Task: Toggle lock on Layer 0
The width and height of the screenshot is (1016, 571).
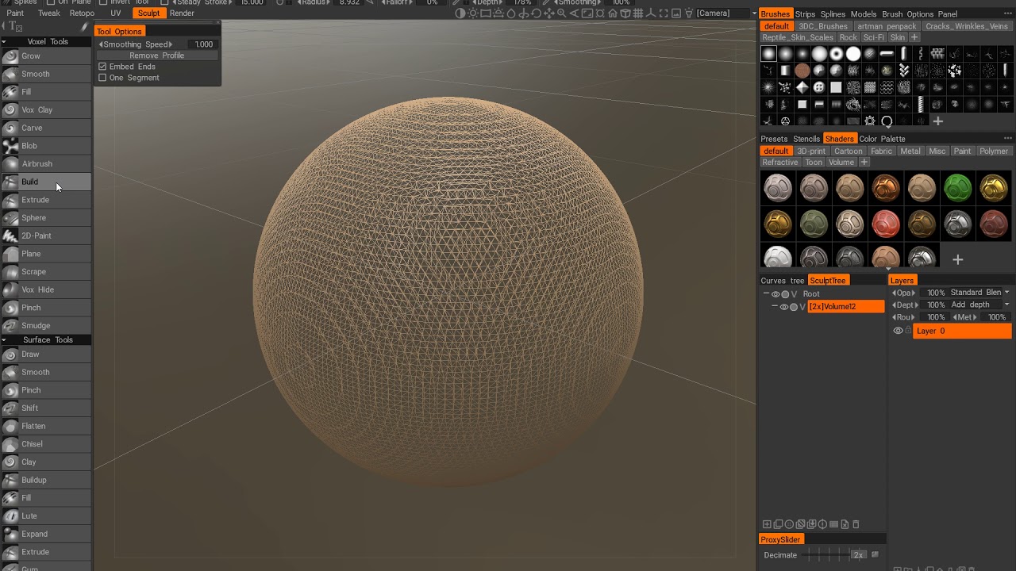Action: 908,331
